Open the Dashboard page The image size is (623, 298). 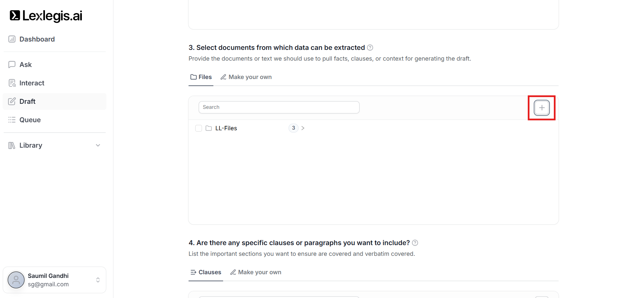pyautogui.click(x=37, y=39)
